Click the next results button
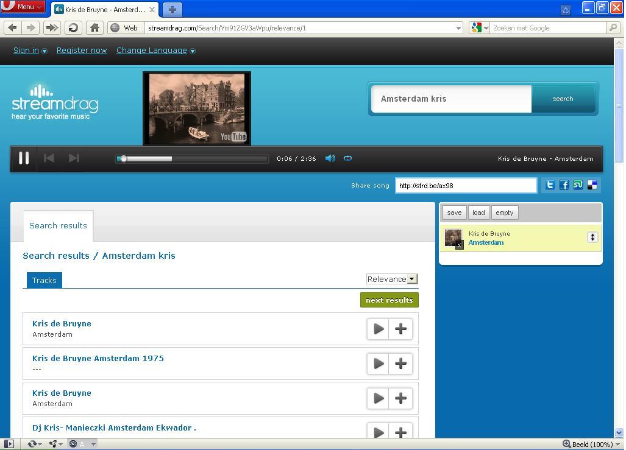This screenshot has width=626, height=450. (x=389, y=300)
